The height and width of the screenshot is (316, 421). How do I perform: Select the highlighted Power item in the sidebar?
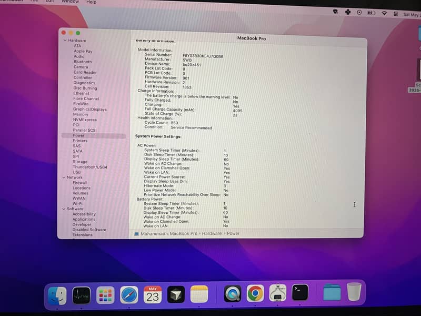tap(94, 135)
